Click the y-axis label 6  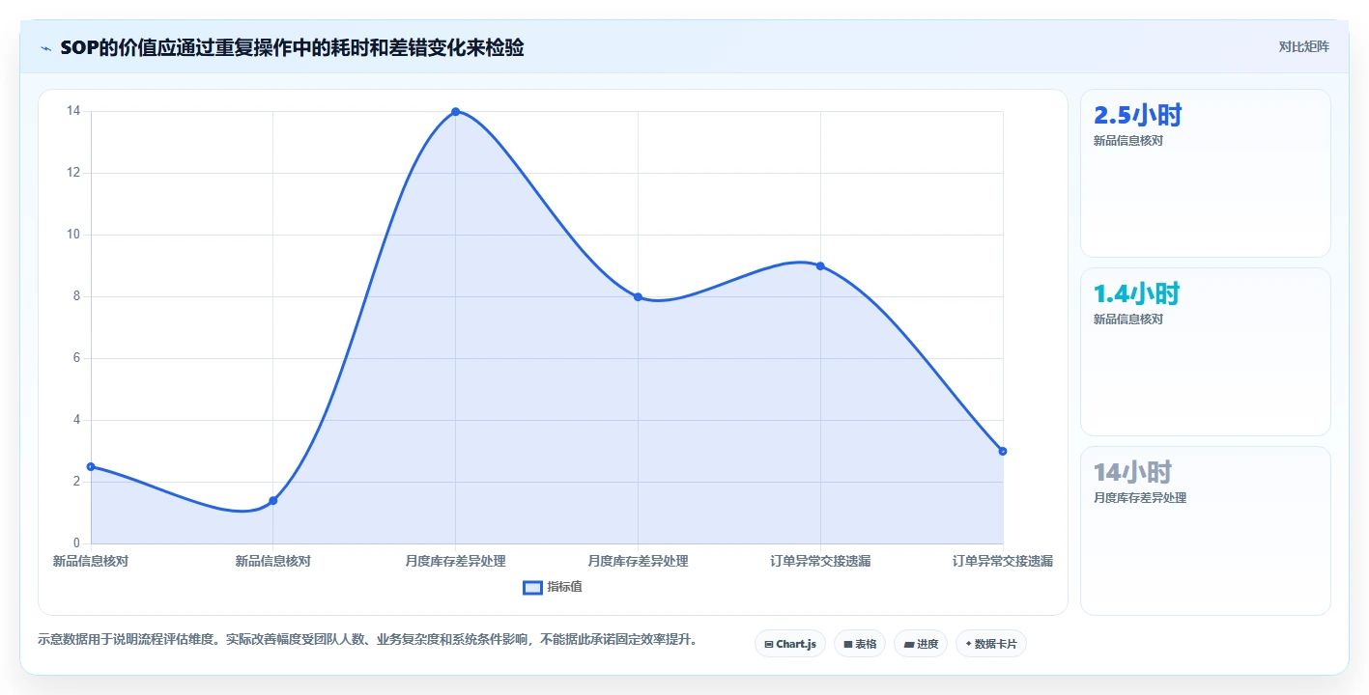coord(77,358)
